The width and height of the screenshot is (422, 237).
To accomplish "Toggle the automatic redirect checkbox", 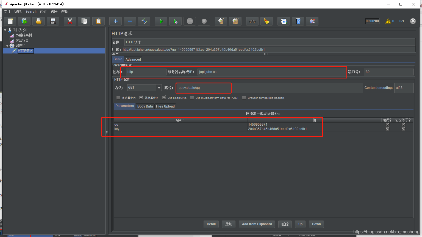I will click(x=118, y=98).
